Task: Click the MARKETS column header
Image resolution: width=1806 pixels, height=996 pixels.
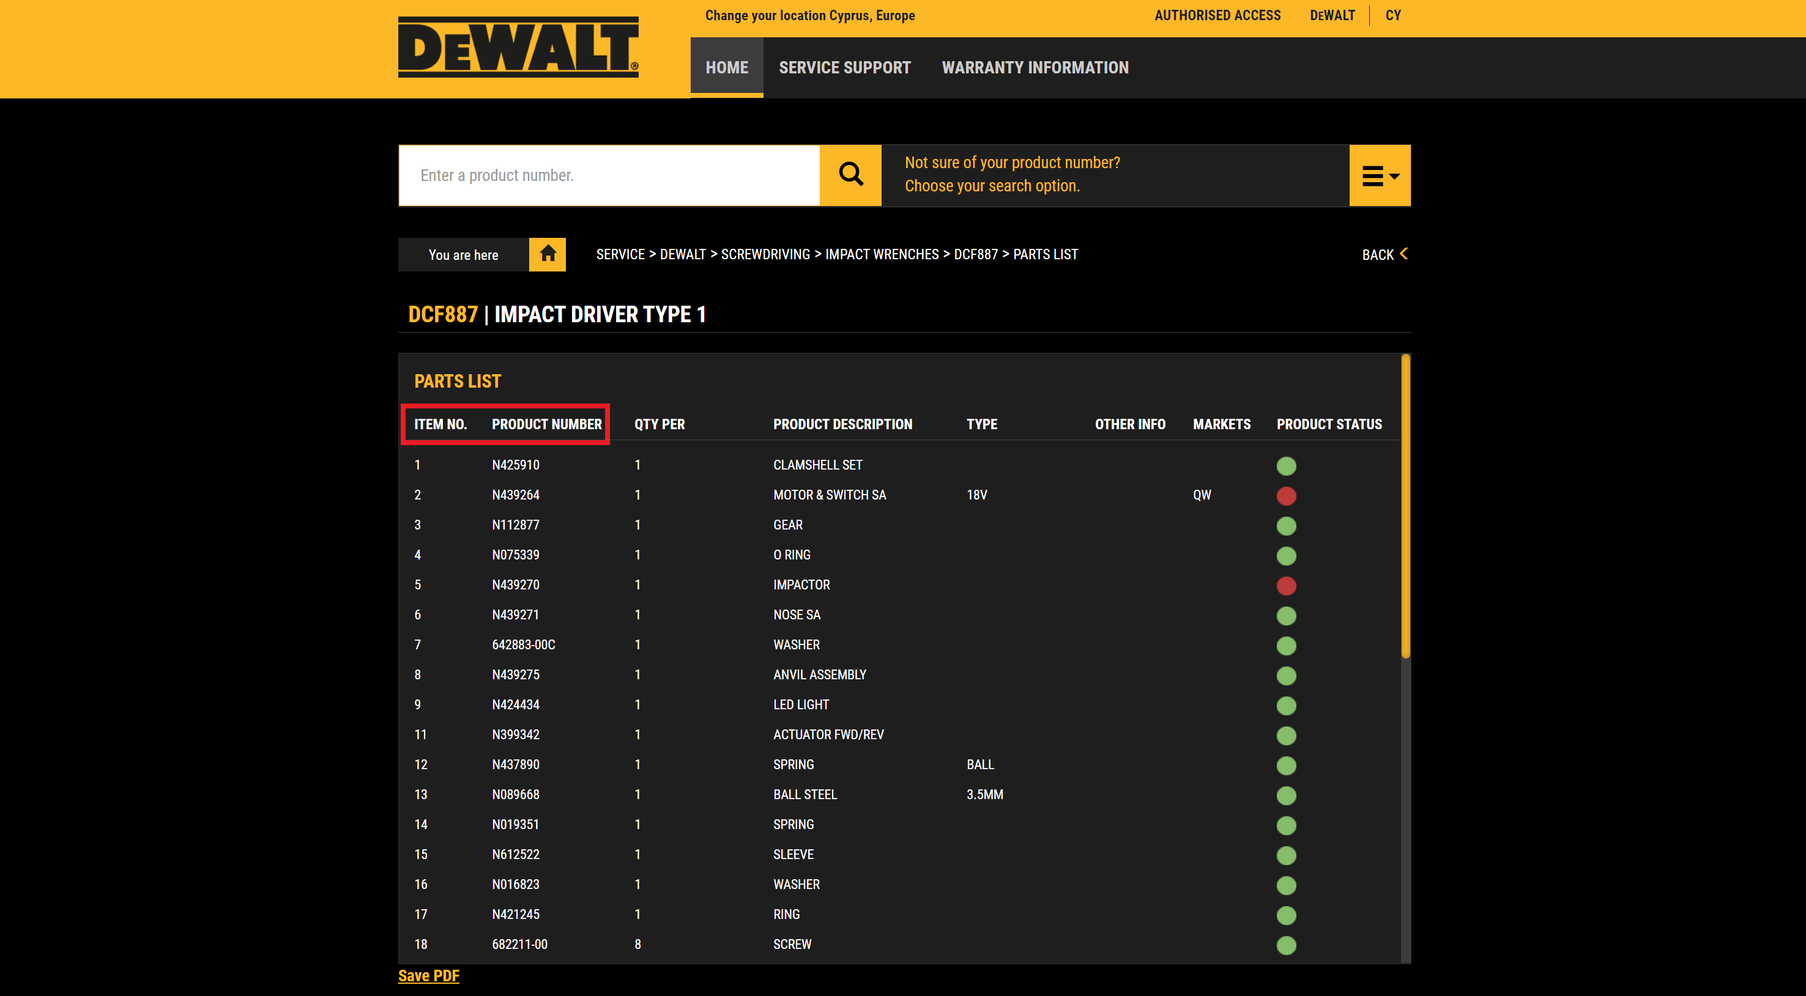Action: [x=1221, y=424]
